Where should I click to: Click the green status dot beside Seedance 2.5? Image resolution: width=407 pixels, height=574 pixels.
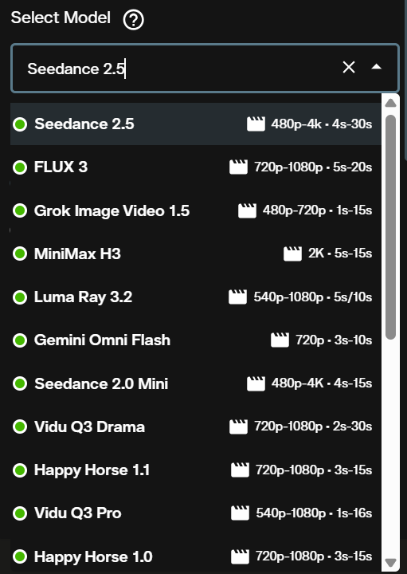[x=20, y=124]
